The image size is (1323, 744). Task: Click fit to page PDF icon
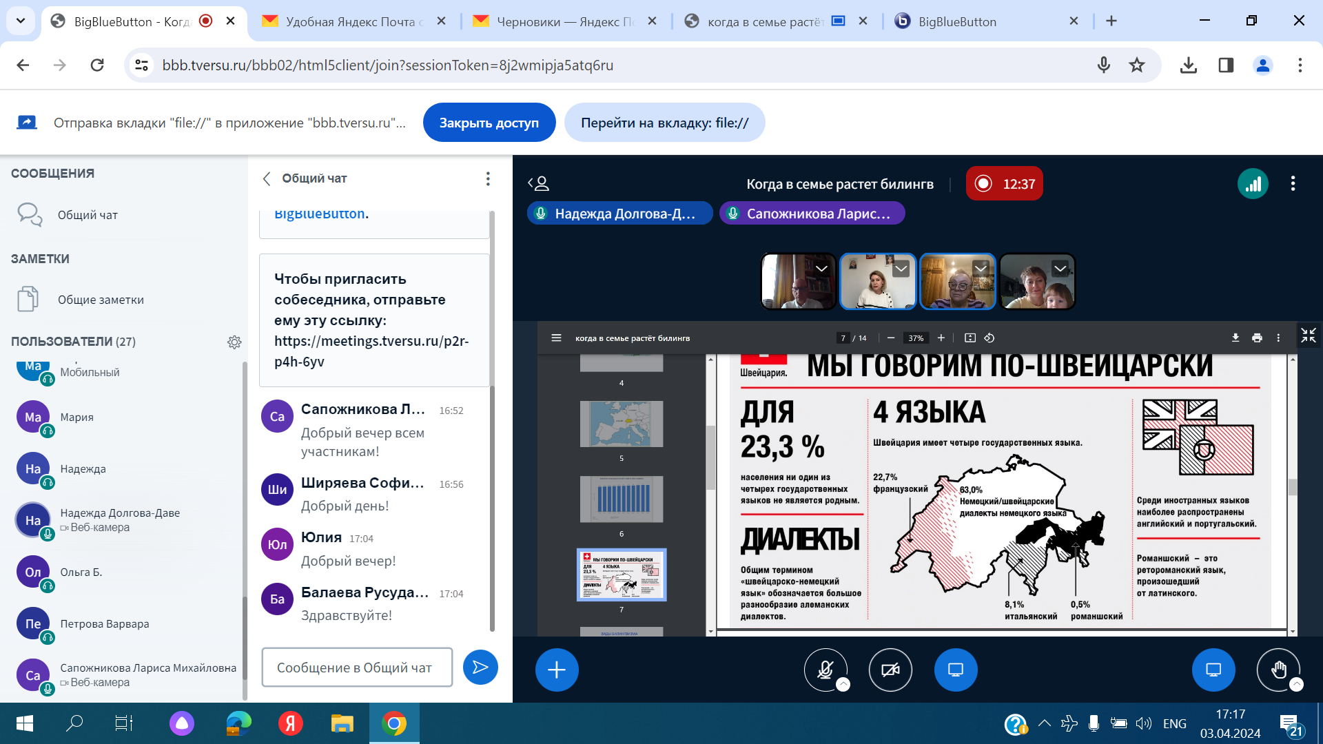(x=970, y=338)
